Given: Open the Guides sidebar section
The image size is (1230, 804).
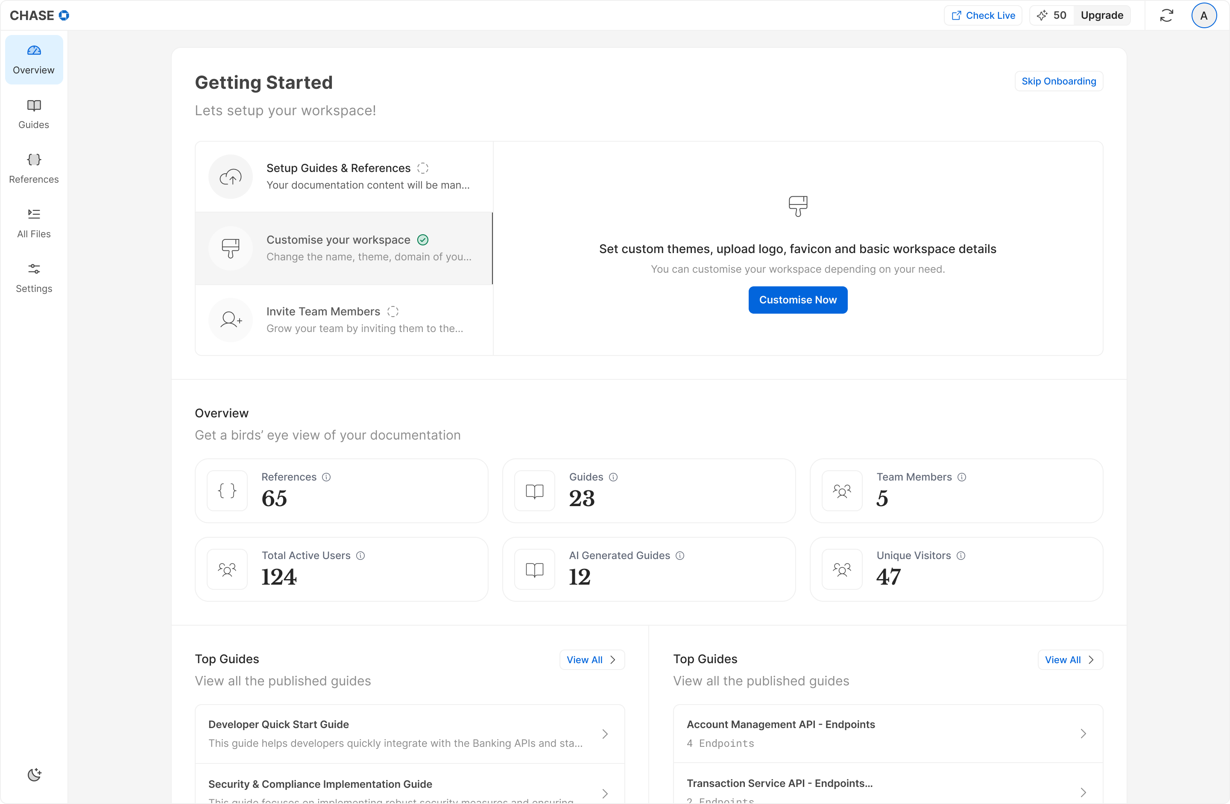Looking at the screenshot, I should (x=34, y=114).
